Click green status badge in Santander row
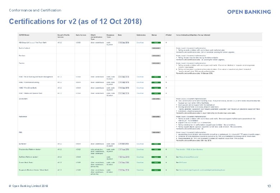This screenshot has width=280, height=193. tap(156, 144)
